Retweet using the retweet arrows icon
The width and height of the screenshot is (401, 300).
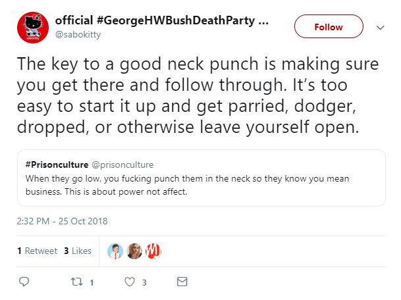coord(76,282)
